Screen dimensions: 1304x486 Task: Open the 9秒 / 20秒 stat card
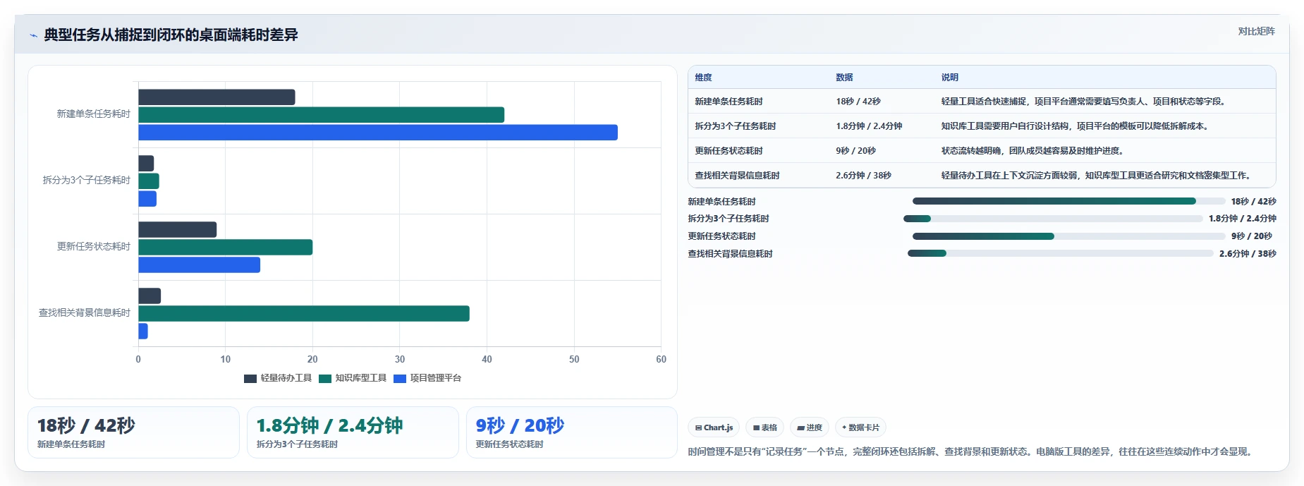coord(572,432)
